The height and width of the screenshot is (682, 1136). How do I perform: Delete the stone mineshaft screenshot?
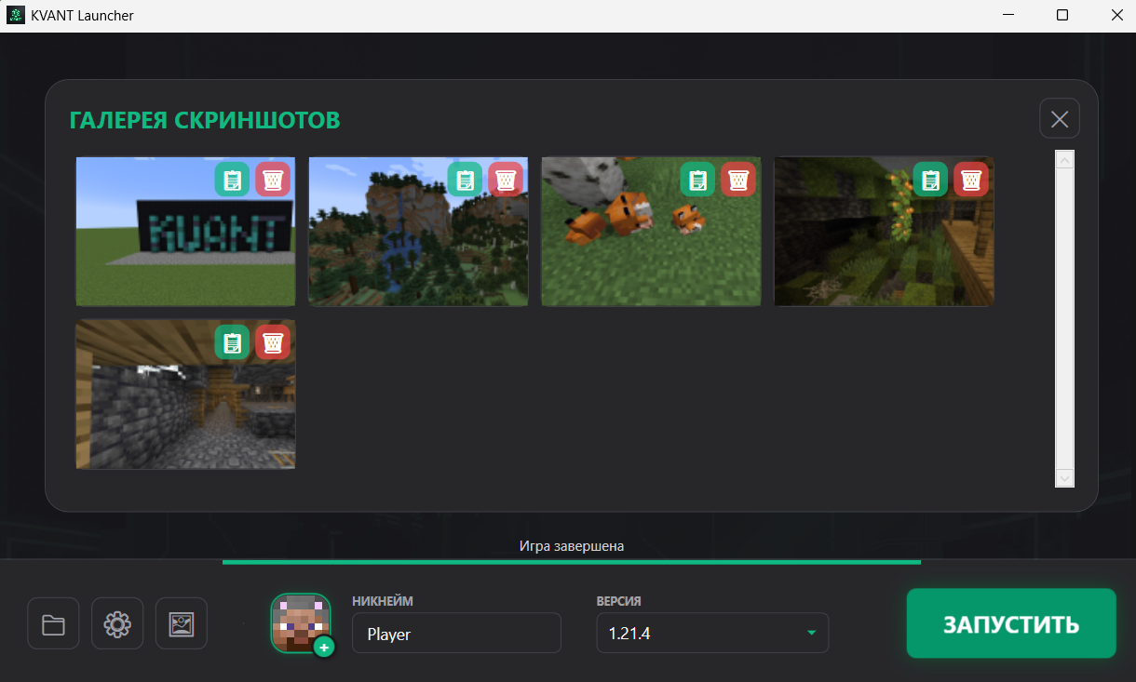[x=273, y=342]
